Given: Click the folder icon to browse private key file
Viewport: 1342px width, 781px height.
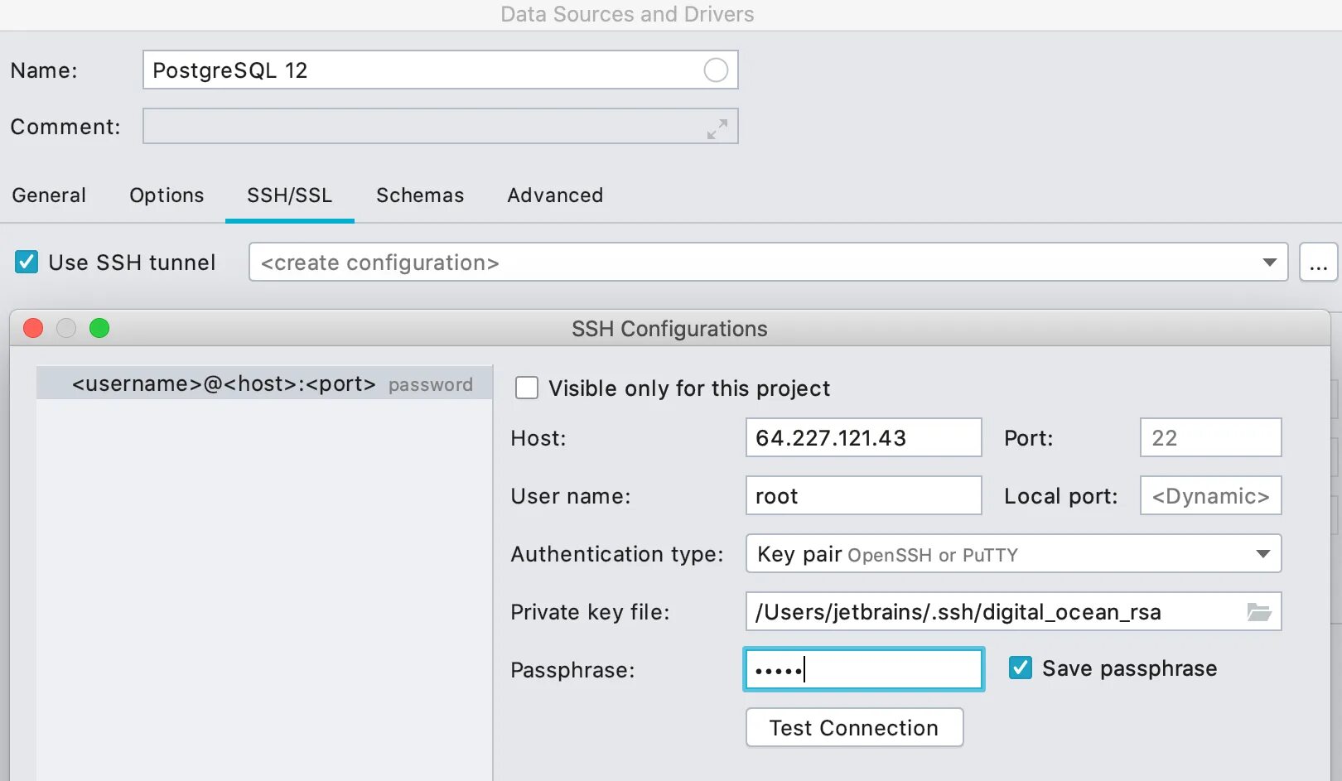Looking at the screenshot, I should tap(1258, 612).
